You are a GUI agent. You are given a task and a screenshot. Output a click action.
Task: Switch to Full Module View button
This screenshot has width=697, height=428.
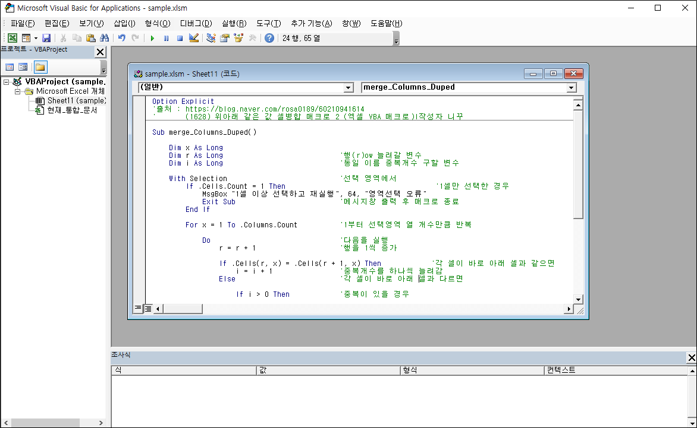[148, 308]
